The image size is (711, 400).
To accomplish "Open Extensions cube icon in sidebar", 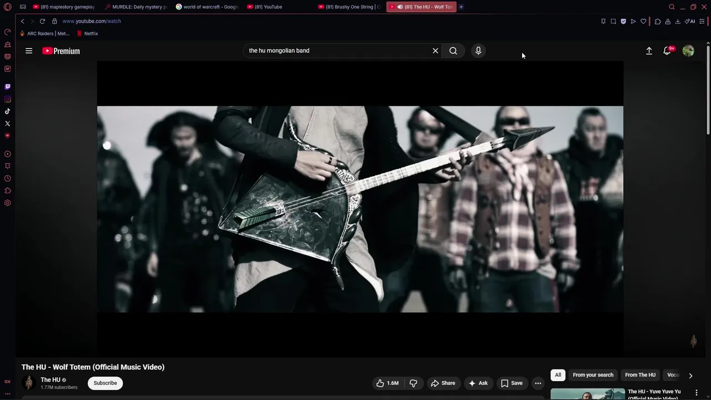I will click(x=7, y=191).
